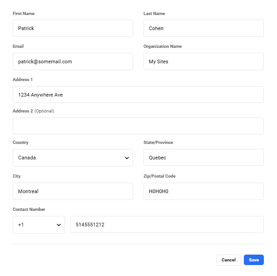Click the State/Province label
Screen dimensions: 277x276
tap(158, 143)
